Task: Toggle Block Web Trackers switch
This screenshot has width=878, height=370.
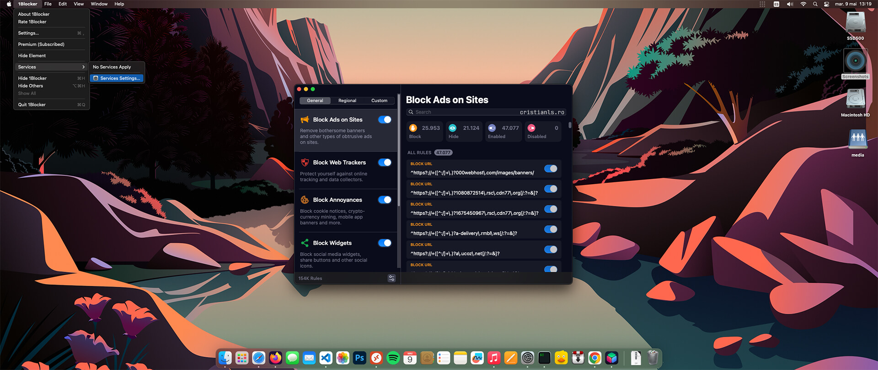Action: tap(385, 163)
